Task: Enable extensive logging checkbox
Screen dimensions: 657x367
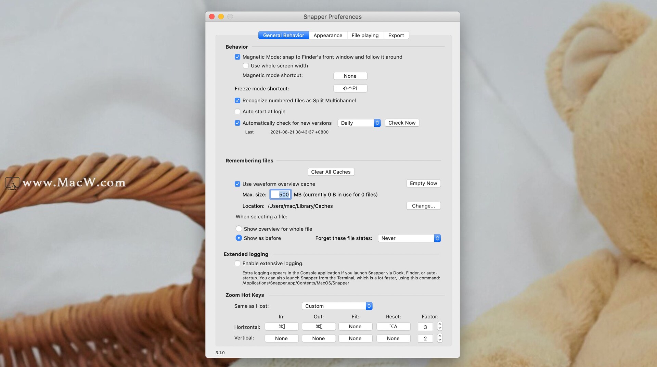Action: tap(237, 263)
